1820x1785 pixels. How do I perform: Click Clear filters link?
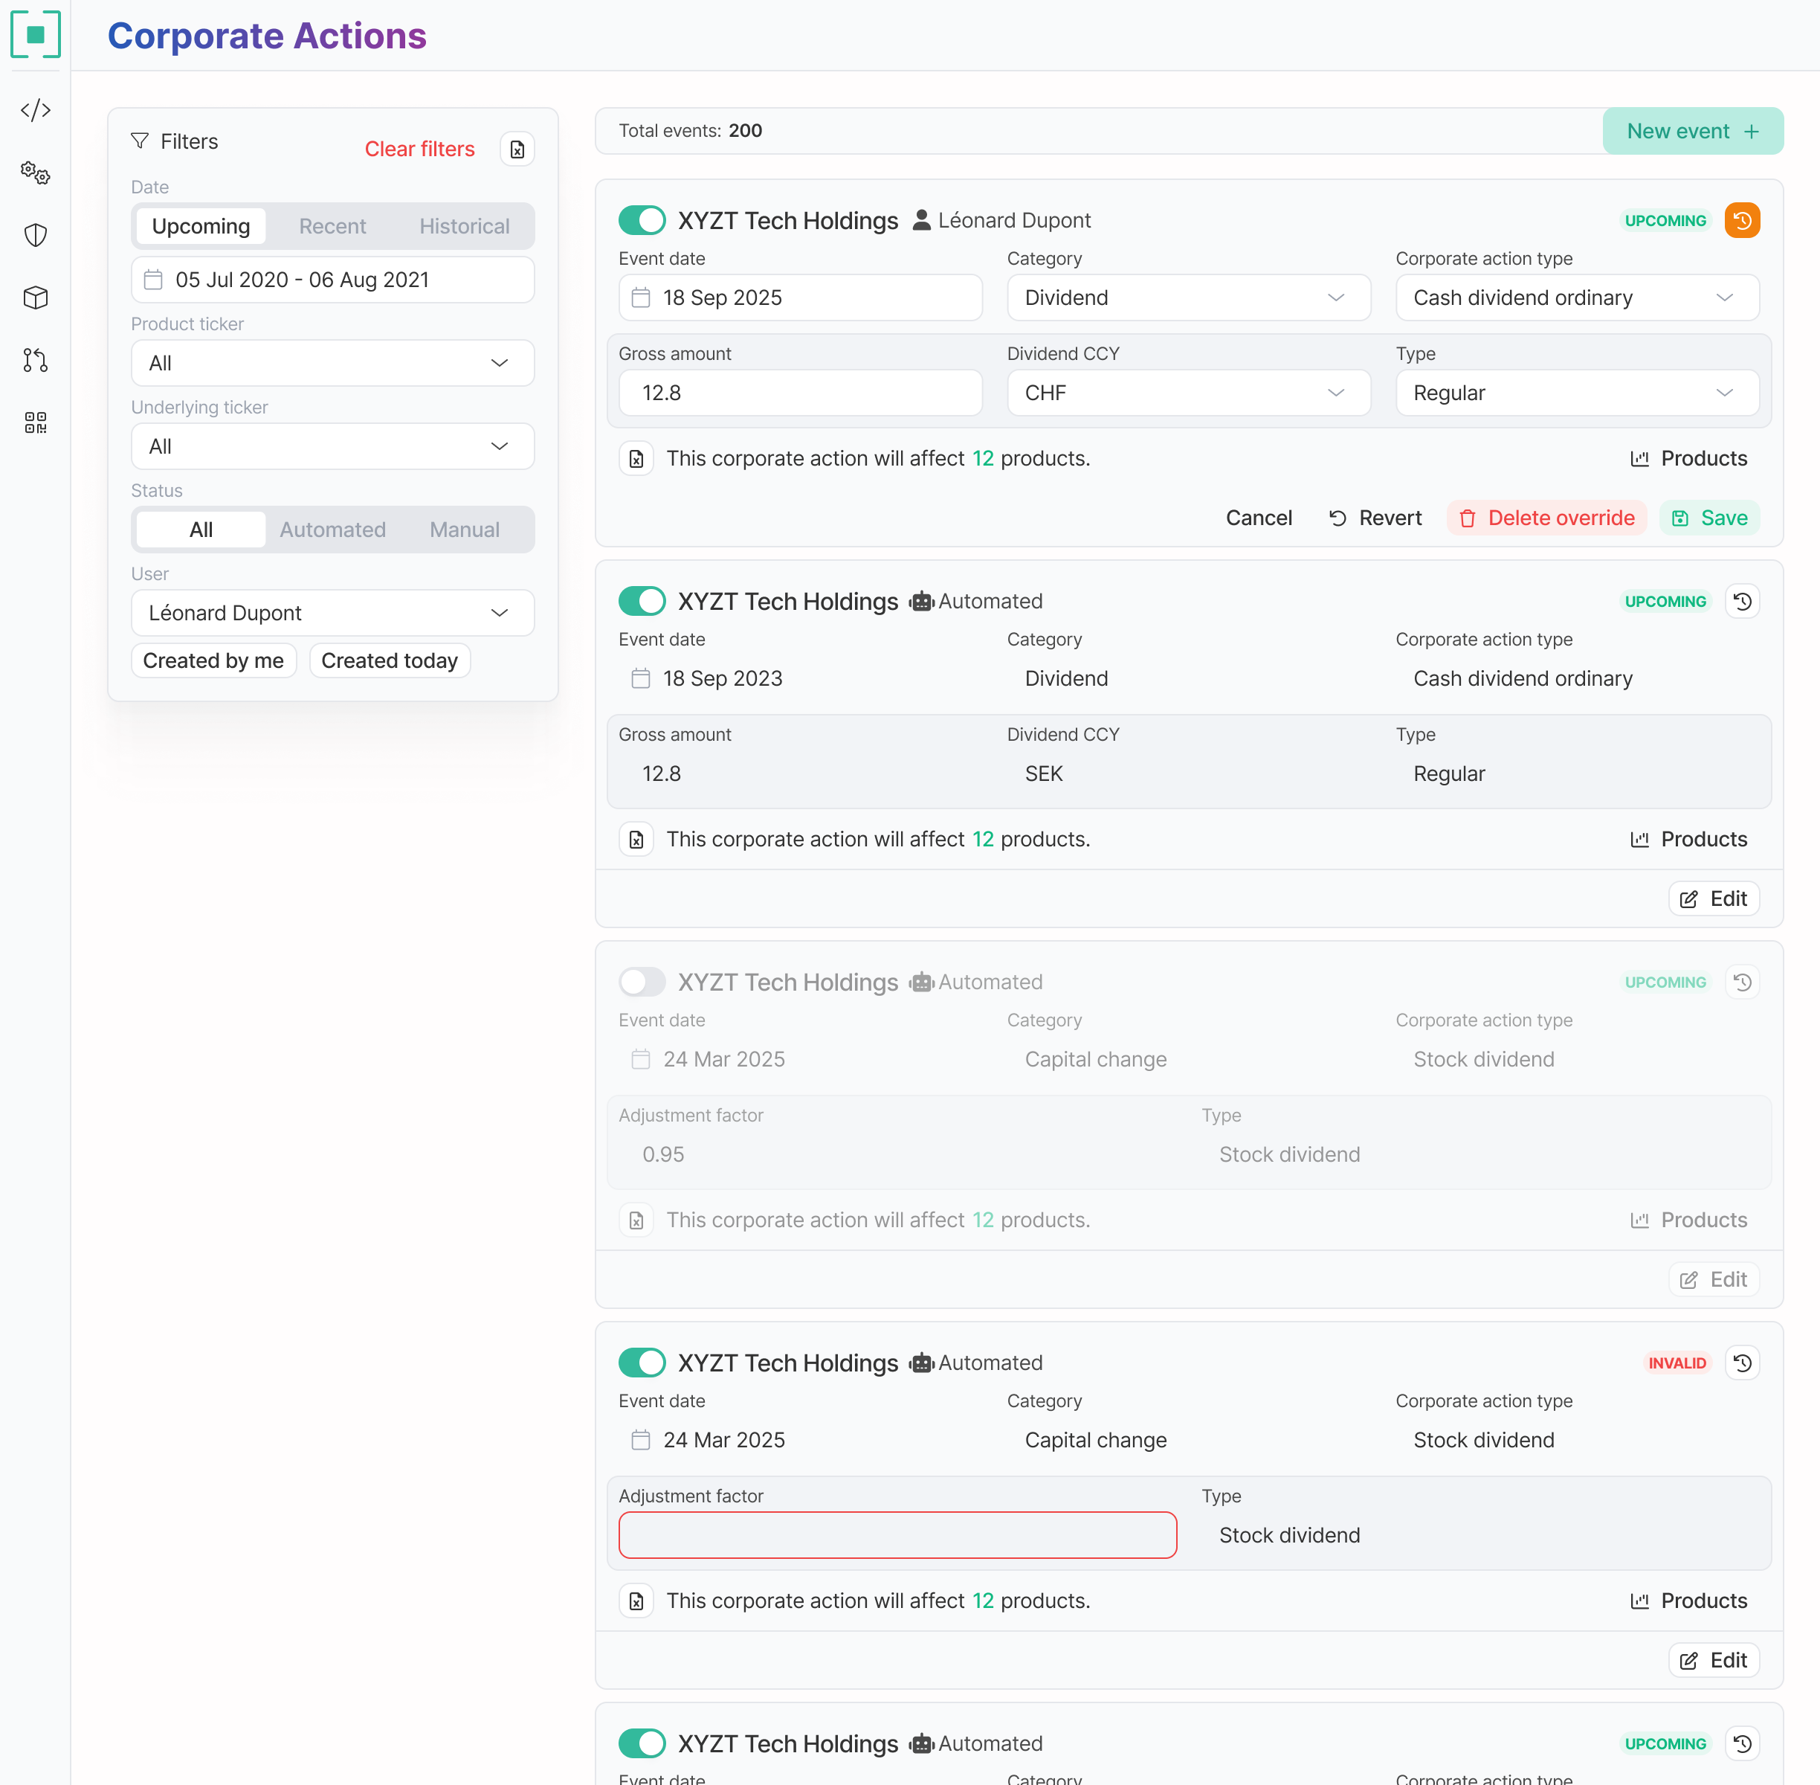click(419, 149)
